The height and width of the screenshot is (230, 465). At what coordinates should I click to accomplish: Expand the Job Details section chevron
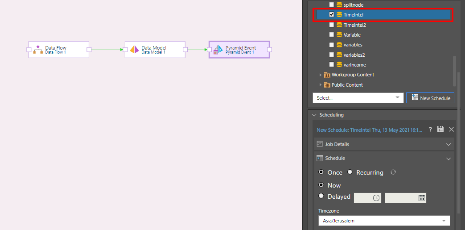449,144
